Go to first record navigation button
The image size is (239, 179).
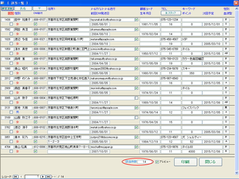click(x=15, y=177)
